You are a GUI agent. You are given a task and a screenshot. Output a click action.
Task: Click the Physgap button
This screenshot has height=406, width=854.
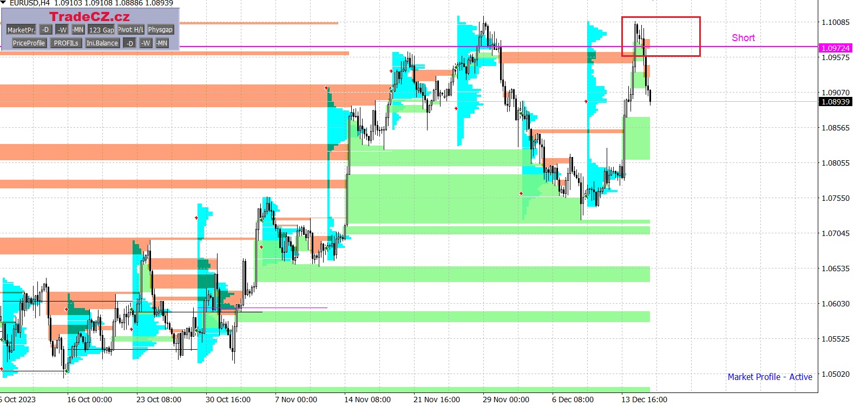[160, 30]
